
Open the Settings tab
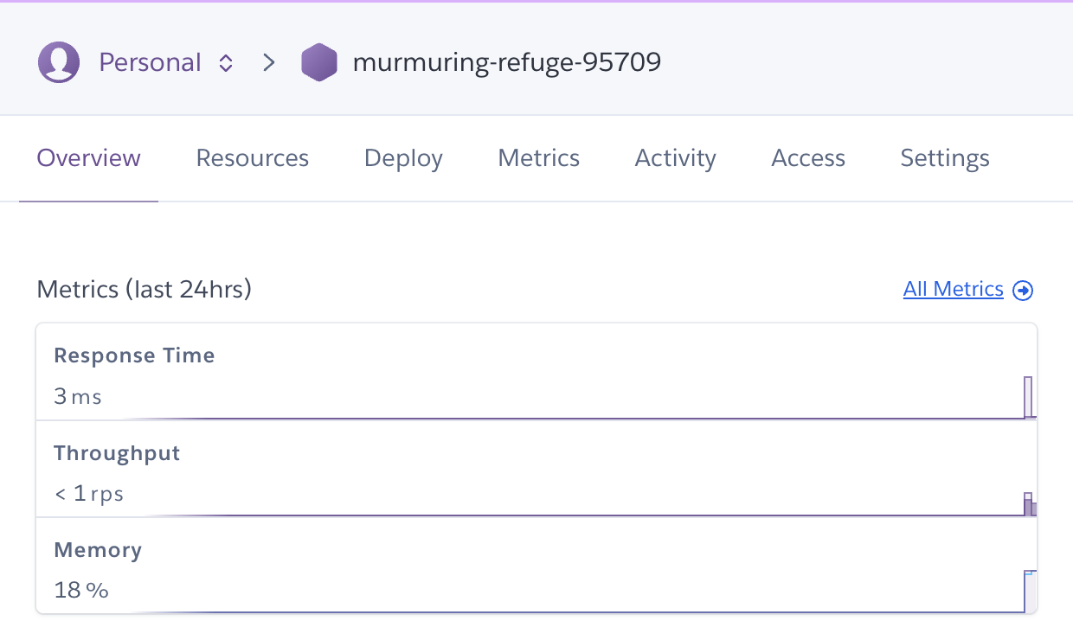click(944, 157)
